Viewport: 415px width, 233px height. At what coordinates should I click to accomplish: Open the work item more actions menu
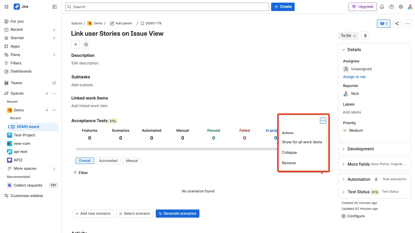(407, 24)
